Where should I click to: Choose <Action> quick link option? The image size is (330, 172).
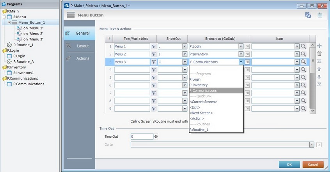pos(216,118)
